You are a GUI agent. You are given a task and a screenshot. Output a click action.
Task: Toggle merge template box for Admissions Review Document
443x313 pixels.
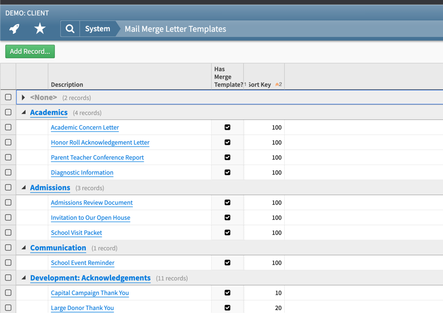[227, 202]
